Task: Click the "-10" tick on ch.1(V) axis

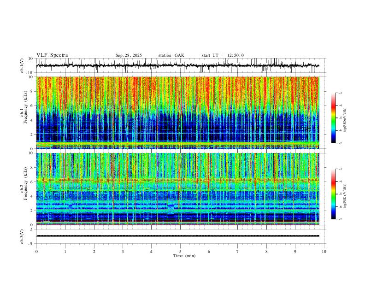Action: tap(30, 73)
